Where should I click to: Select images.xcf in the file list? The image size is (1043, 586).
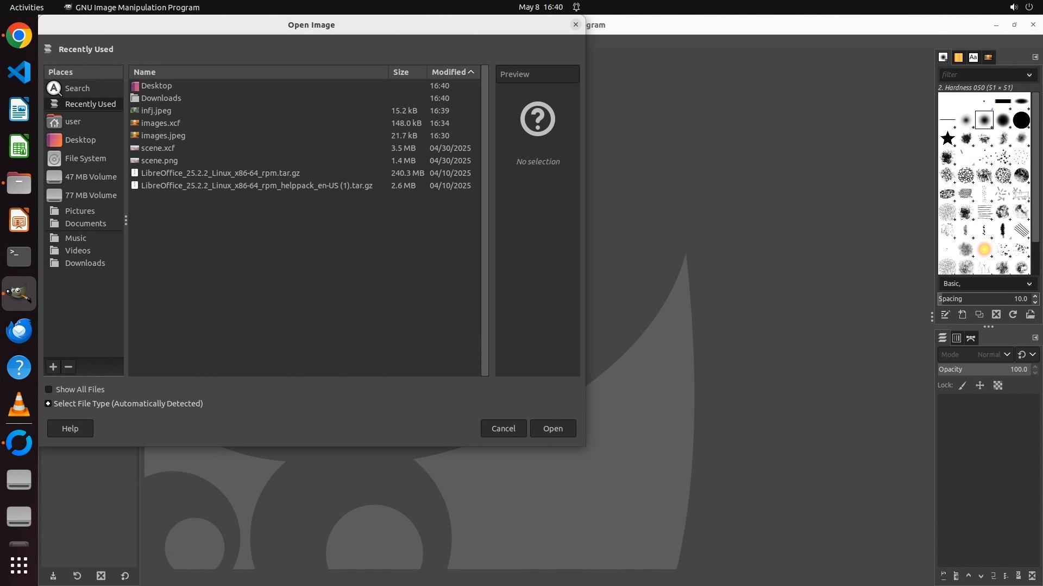point(160,123)
